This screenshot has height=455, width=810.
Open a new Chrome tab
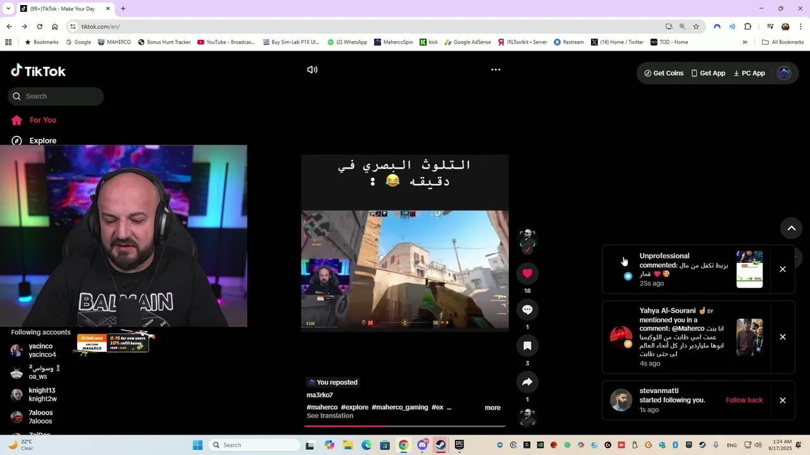(123, 9)
